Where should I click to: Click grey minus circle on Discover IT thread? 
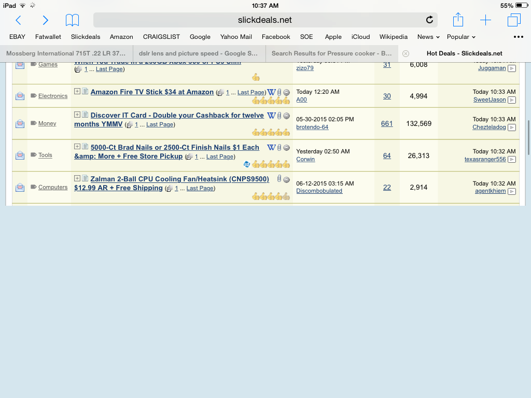[286, 116]
